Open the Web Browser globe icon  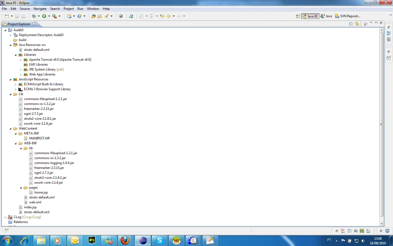[x=121, y=16]
